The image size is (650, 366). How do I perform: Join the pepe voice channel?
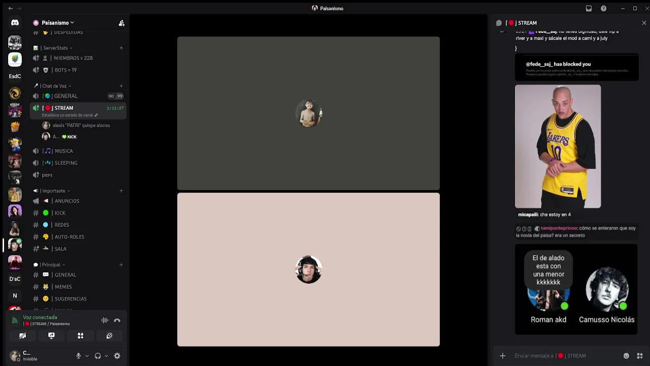[x=78, y=175]
